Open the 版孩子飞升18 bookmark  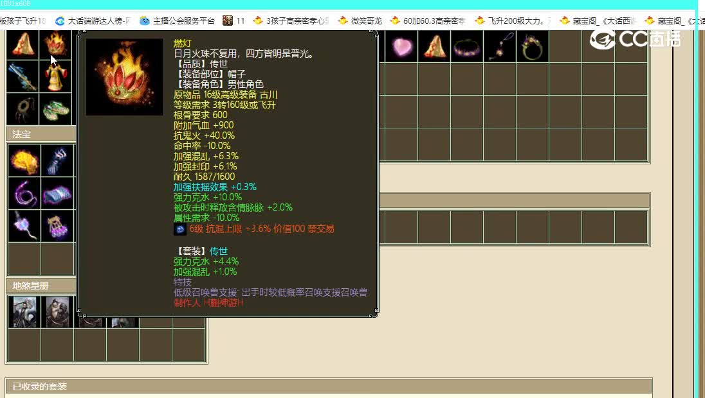click(23, 21)
